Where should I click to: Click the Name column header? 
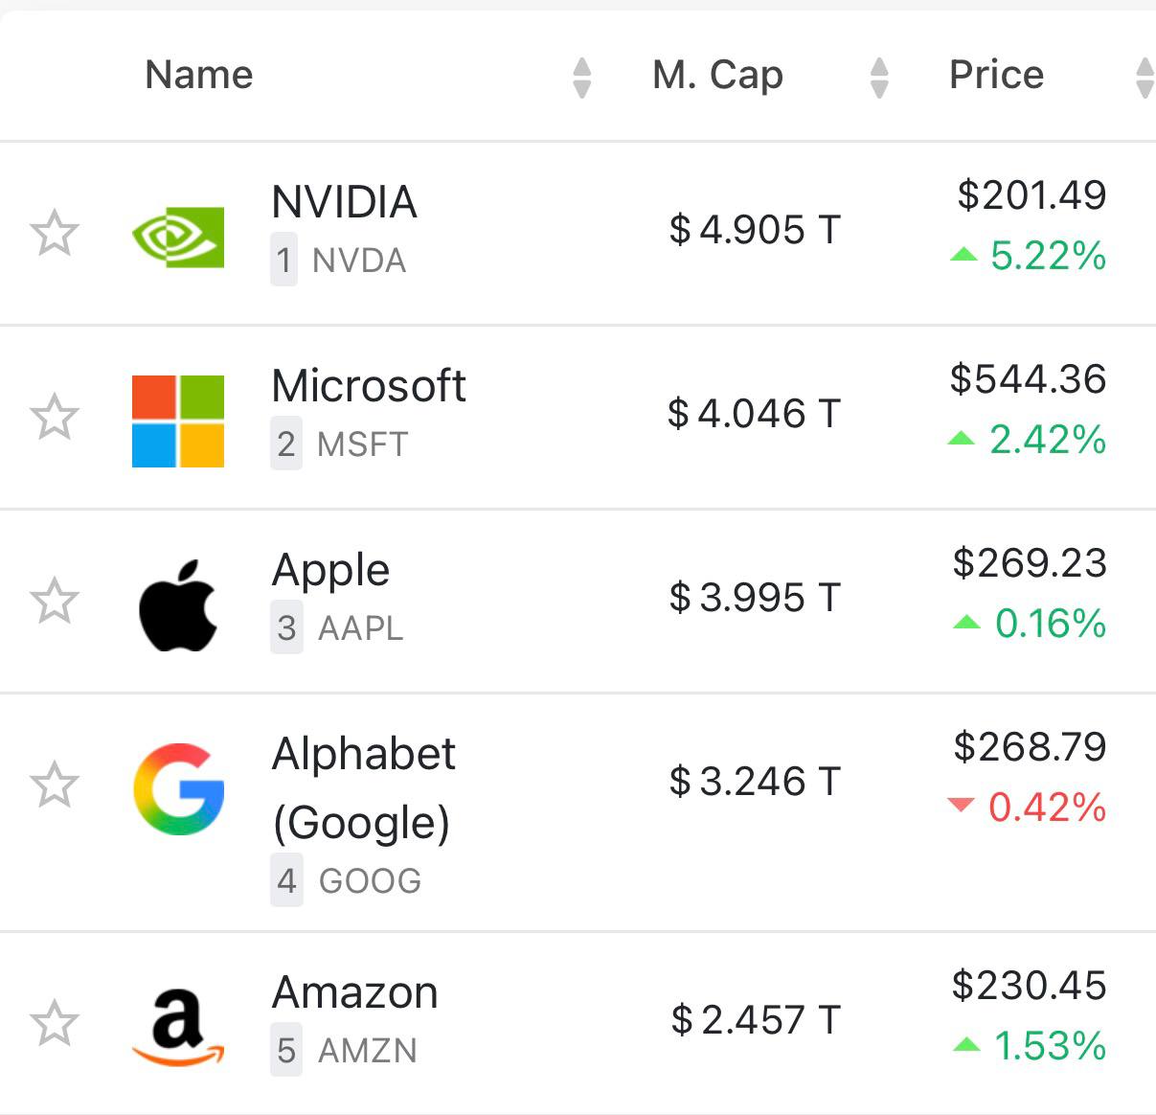(x=199, y=75)
